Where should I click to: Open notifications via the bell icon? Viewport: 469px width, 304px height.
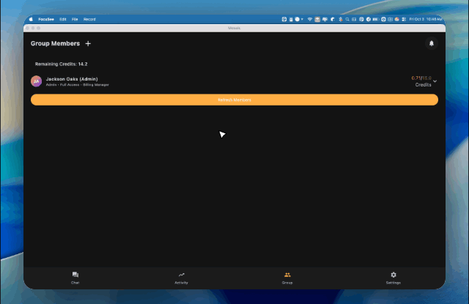pos(432,44)
